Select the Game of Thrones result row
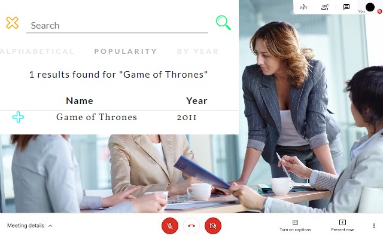 tap(119, 117)
